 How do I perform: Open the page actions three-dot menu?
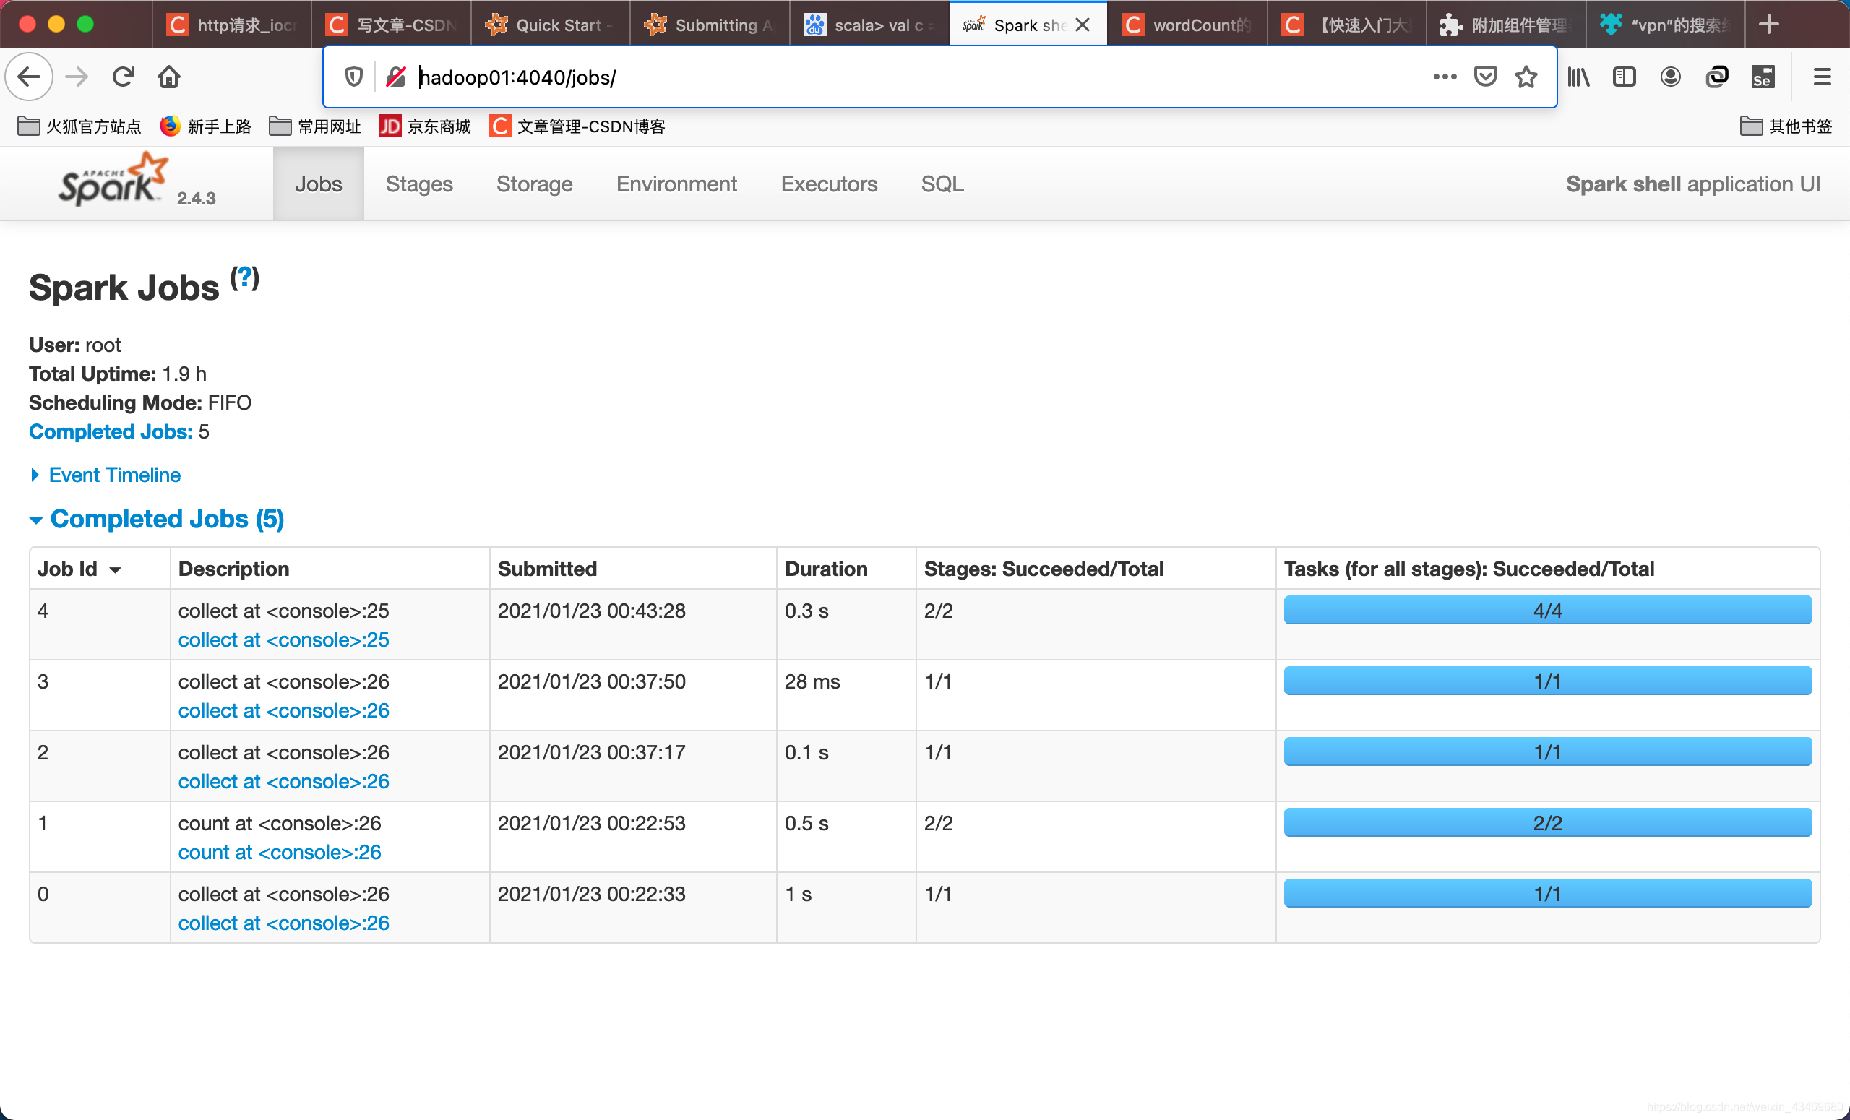(1445, 77)
